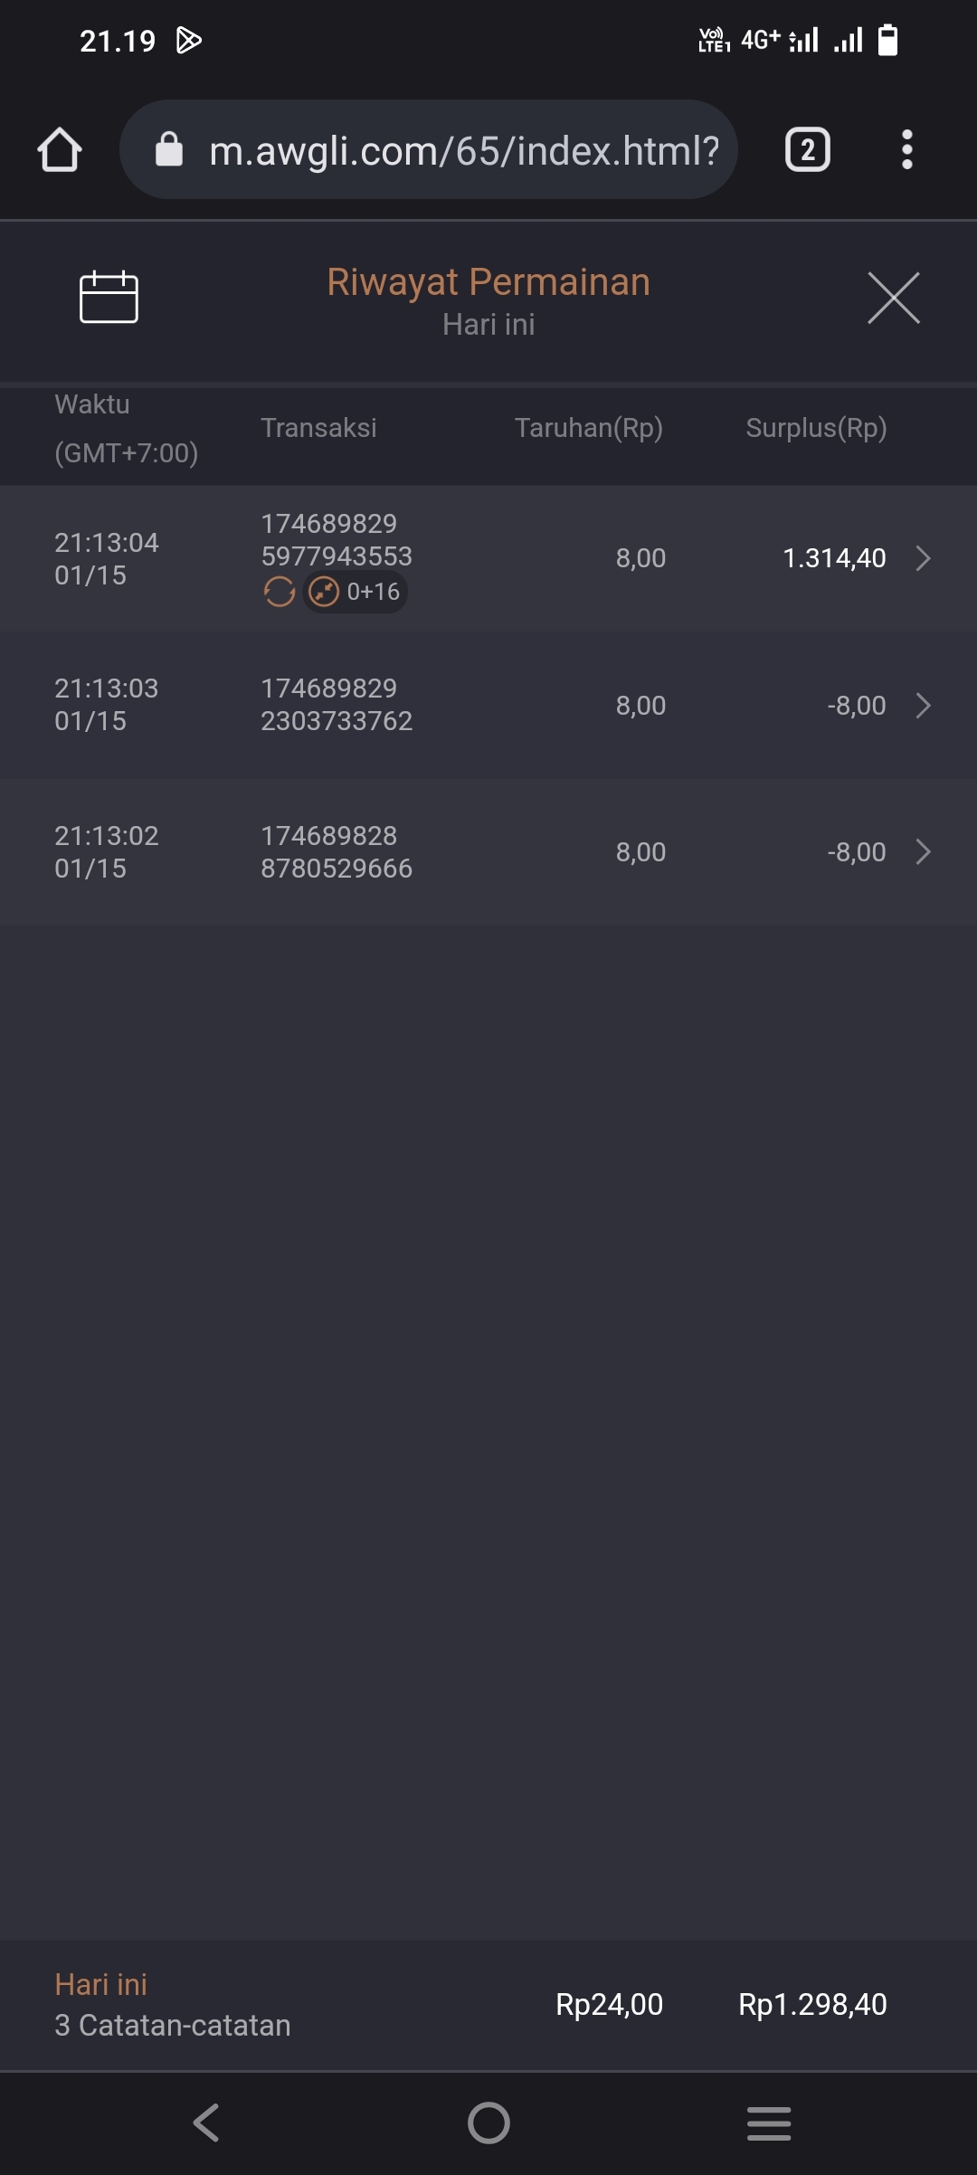Select transaction 174689828 8780529666
This screenshot has height=2175, width=977.
click(337, 852)
